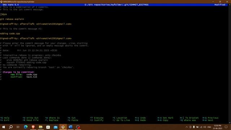Screen dimensions: 231x130
Task: Click the ^U Paste shortcut
Action: 73,120
